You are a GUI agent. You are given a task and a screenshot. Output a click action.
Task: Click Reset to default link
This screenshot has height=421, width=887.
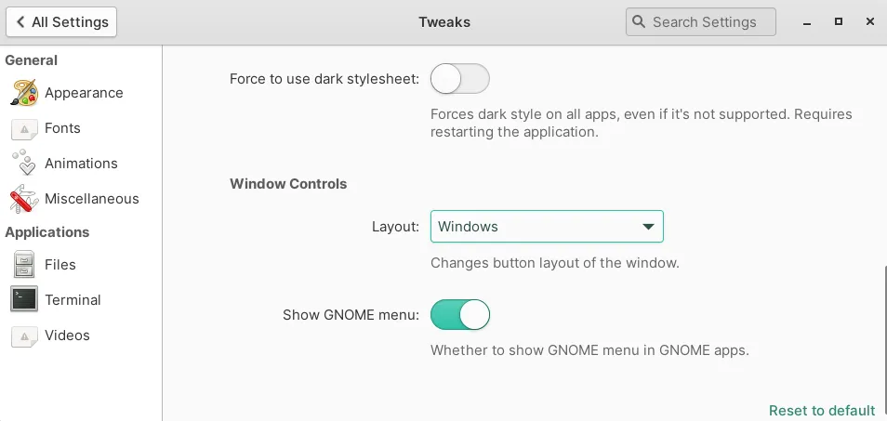pyautogui.click(x=821, y=411)
